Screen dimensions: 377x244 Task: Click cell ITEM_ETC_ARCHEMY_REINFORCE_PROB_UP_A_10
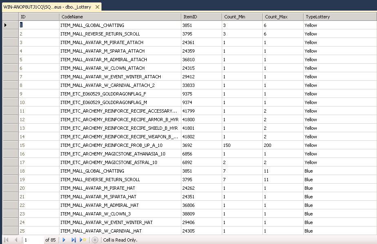(120, 145)
